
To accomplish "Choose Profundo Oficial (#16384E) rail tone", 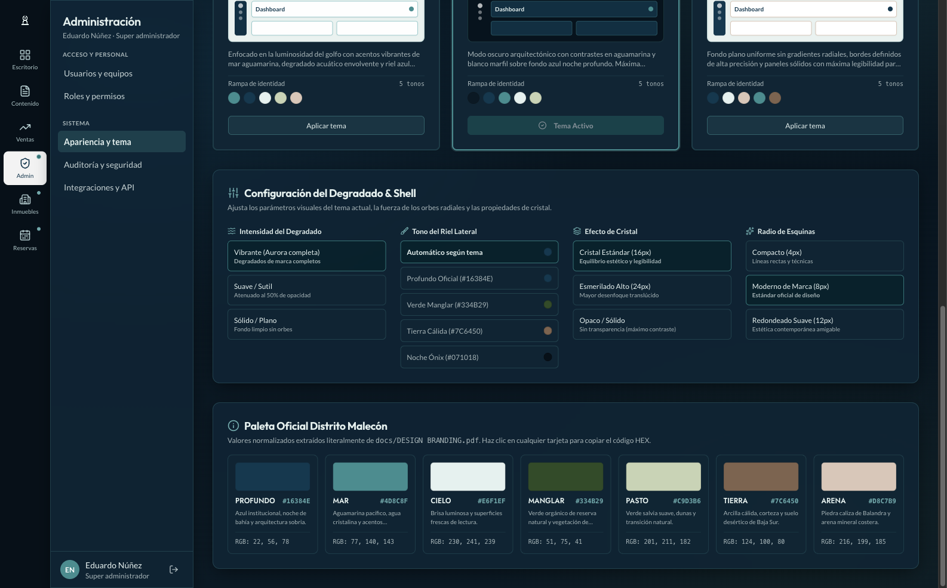I will tap(479, 278).
